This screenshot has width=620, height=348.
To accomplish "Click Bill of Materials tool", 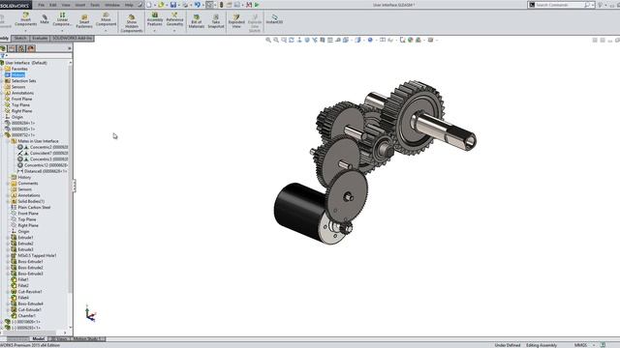I will (x=197, y=21).
